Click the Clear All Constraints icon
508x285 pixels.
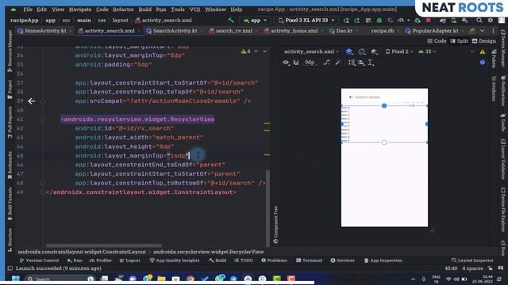tap(327, 63)
